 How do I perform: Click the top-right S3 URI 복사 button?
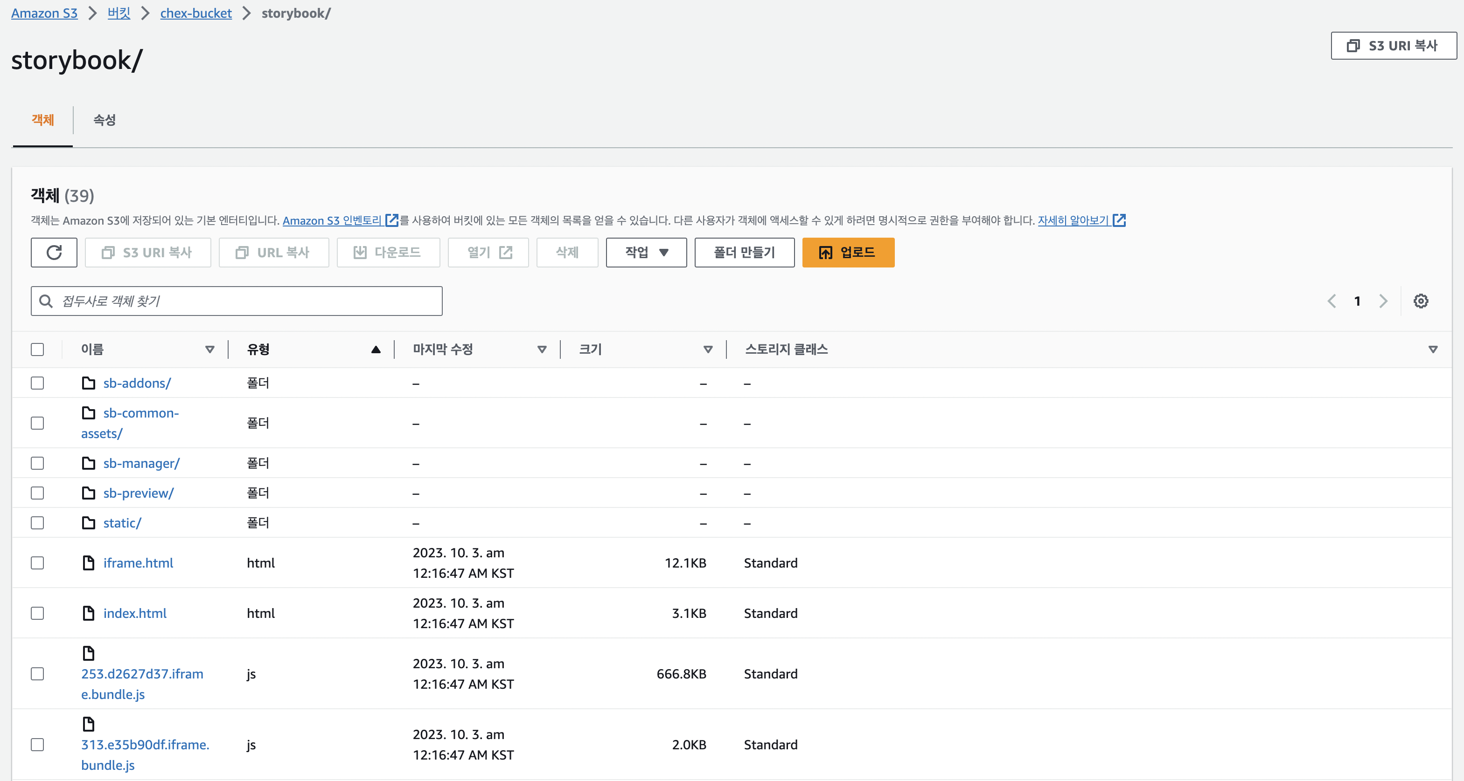click(x=1394, y=45)
